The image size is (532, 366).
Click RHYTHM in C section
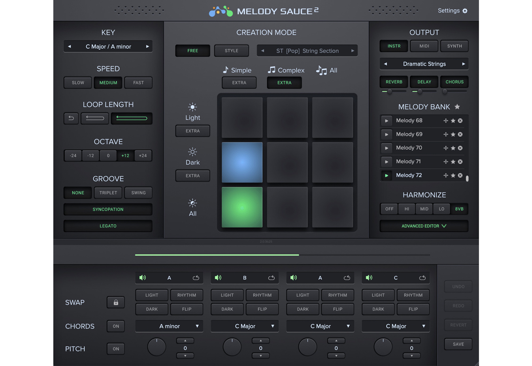point(413,295)
